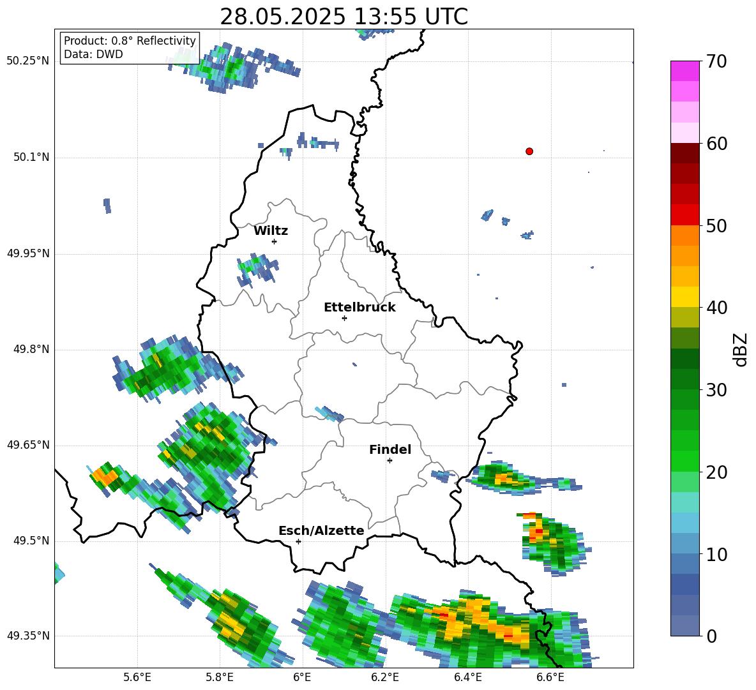
Task: Pick the yellow colorbar segment above 40
Action: tap(684, 297)
